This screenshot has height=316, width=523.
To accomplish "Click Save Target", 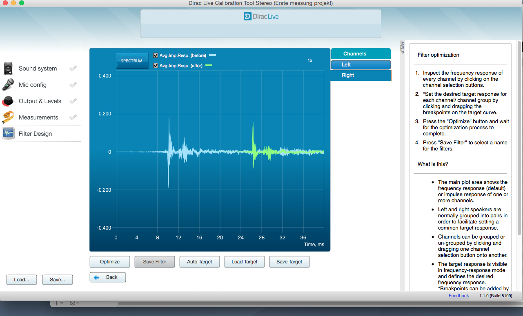I will pyautogui.click(x=289, y=262).
